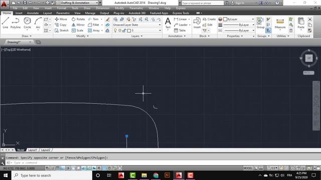Expand the Draw panel
Viewport: 321px width, 180px height.
27,36
